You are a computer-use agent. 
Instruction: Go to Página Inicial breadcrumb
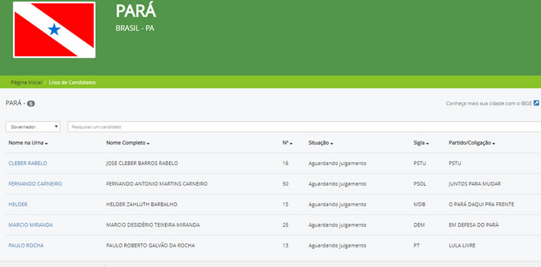(26, 82)
